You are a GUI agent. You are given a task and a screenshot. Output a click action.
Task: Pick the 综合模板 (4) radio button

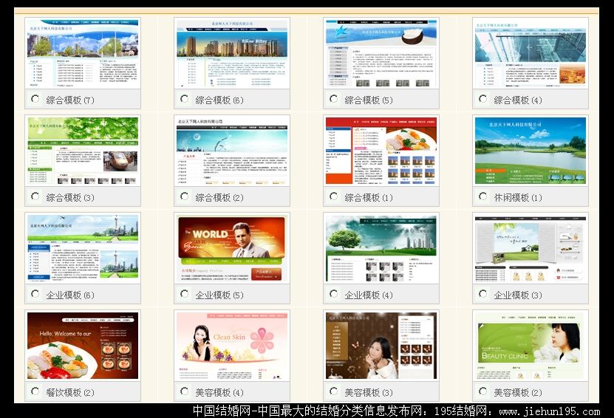coord(482,99)
